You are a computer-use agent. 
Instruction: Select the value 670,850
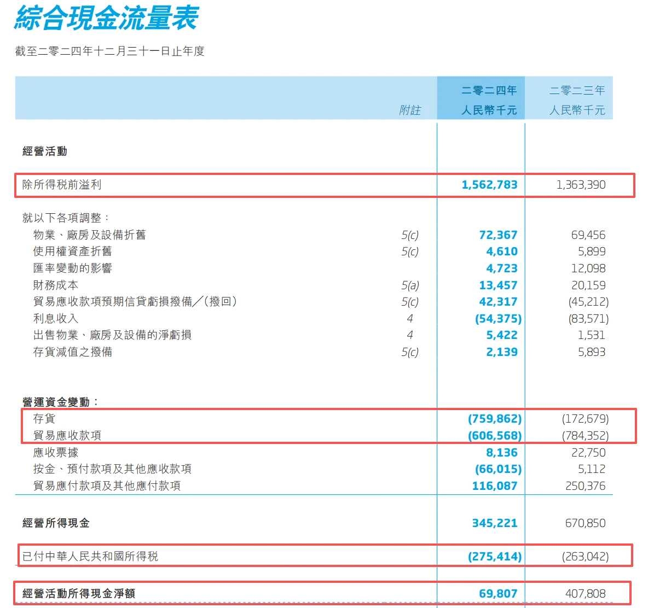(x=585, y=523)
